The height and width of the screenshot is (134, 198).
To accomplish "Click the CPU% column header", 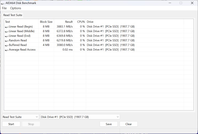I will tap(80, 22).
